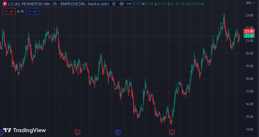Click the blue circle marker near 18.85 price
Viewport: 259px width, 137px height.
[x=82, y=68]
